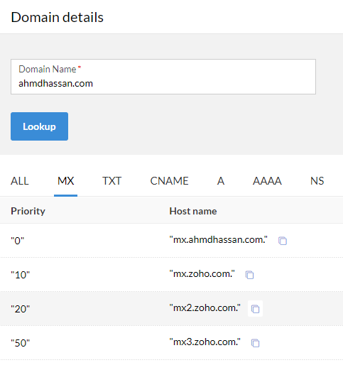Select the priority "0" row value
The height and width of the screenshot is (365, 343).
point(17,241)
